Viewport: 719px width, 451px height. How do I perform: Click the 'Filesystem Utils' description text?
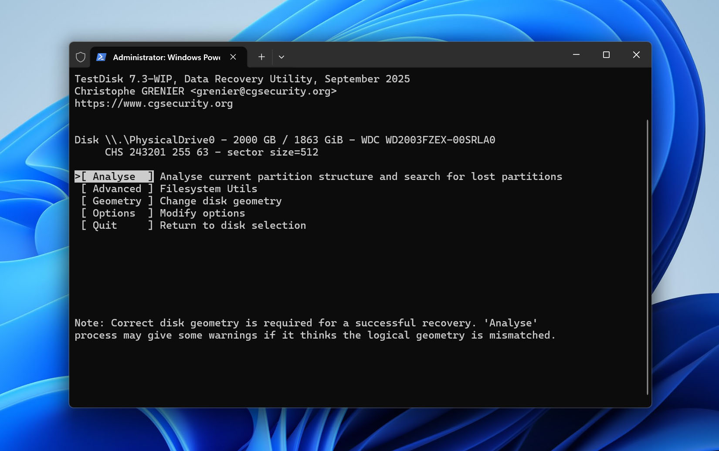point(208,189)
